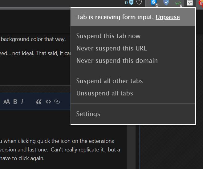
Task: Toggle bold formatting in editor
Action: click(15, 102)
